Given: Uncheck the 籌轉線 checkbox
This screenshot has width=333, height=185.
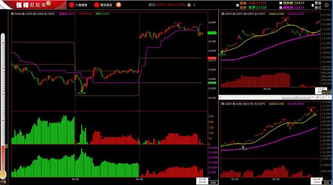Looking at the screenshot, I should pyautogui.click(x=281, y=7).
